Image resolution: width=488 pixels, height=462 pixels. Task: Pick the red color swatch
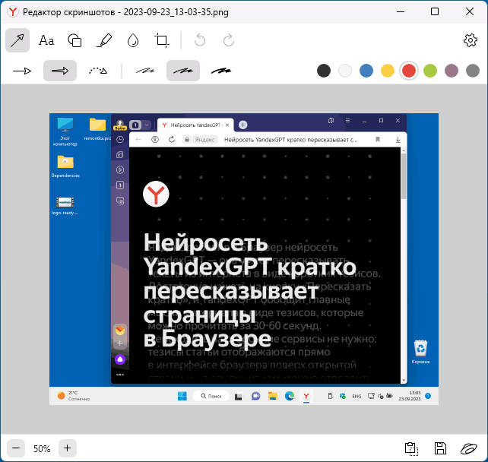409,71
